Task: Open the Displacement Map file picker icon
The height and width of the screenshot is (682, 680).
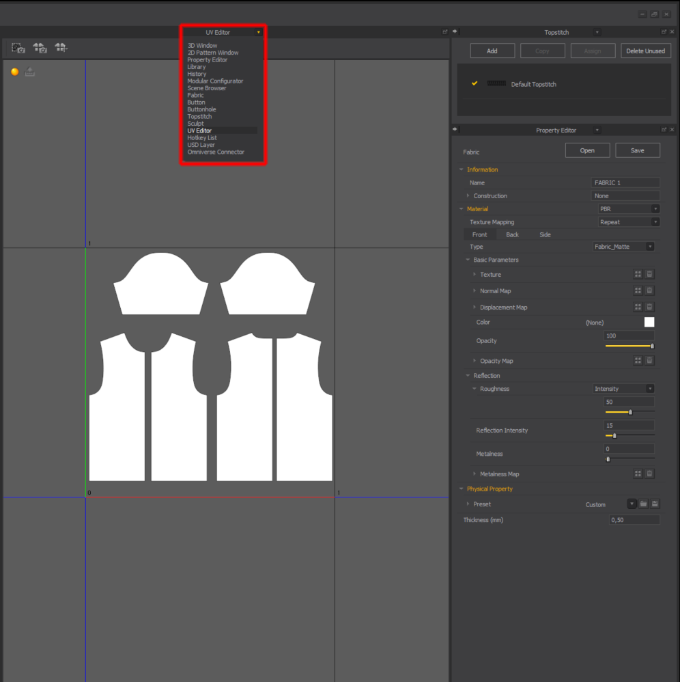Action: pos(638,307)
